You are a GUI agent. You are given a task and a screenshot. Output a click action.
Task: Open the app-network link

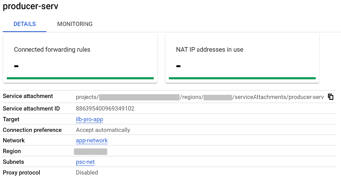(x=92, y=141)
